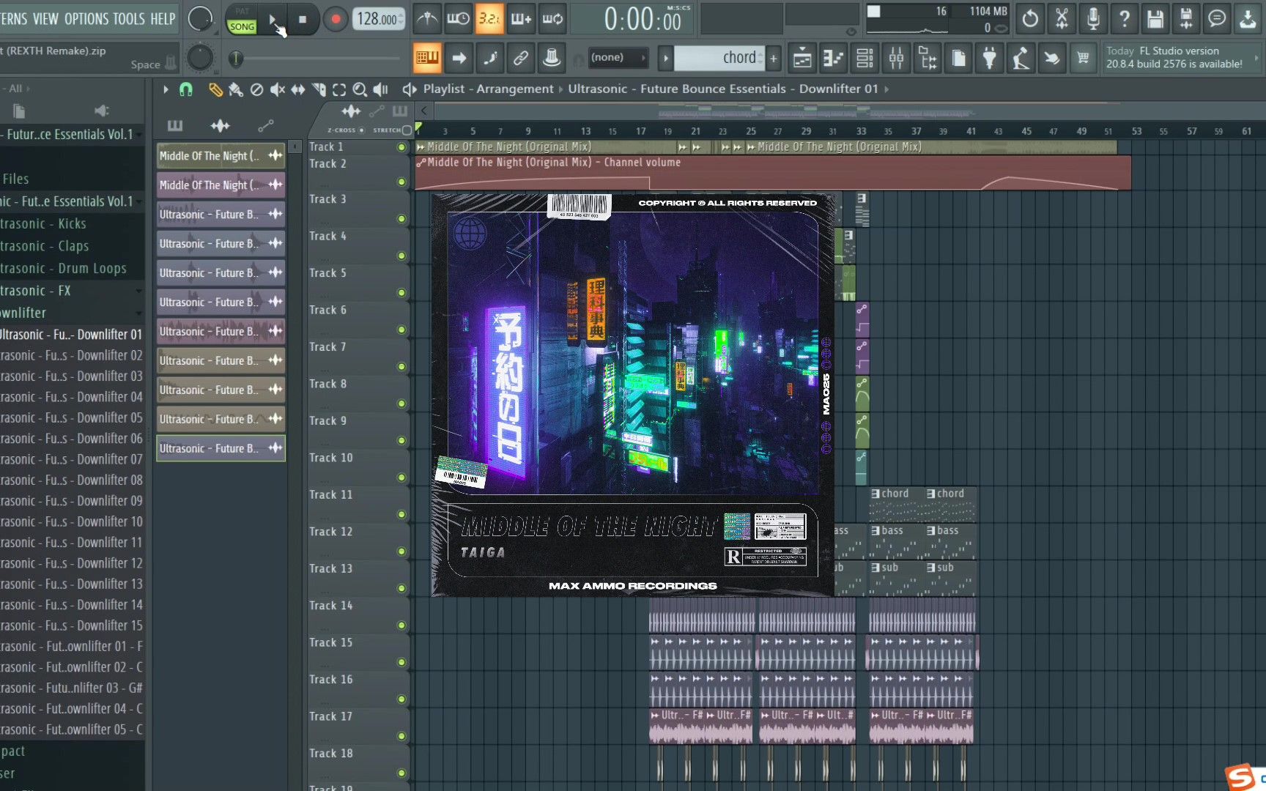Viewport: 1266px width, 791px height.
Task: Open the VIEW menu
Action: point(45,19)
